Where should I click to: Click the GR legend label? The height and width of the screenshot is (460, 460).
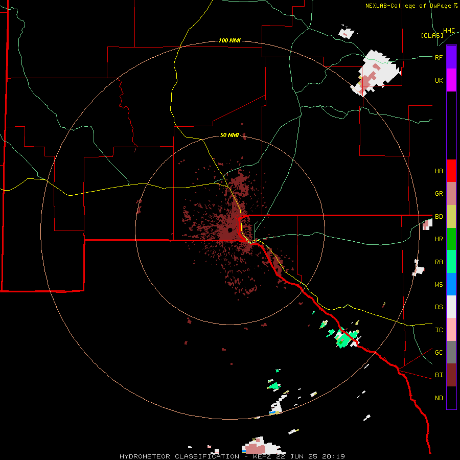[x=439, y=194]
